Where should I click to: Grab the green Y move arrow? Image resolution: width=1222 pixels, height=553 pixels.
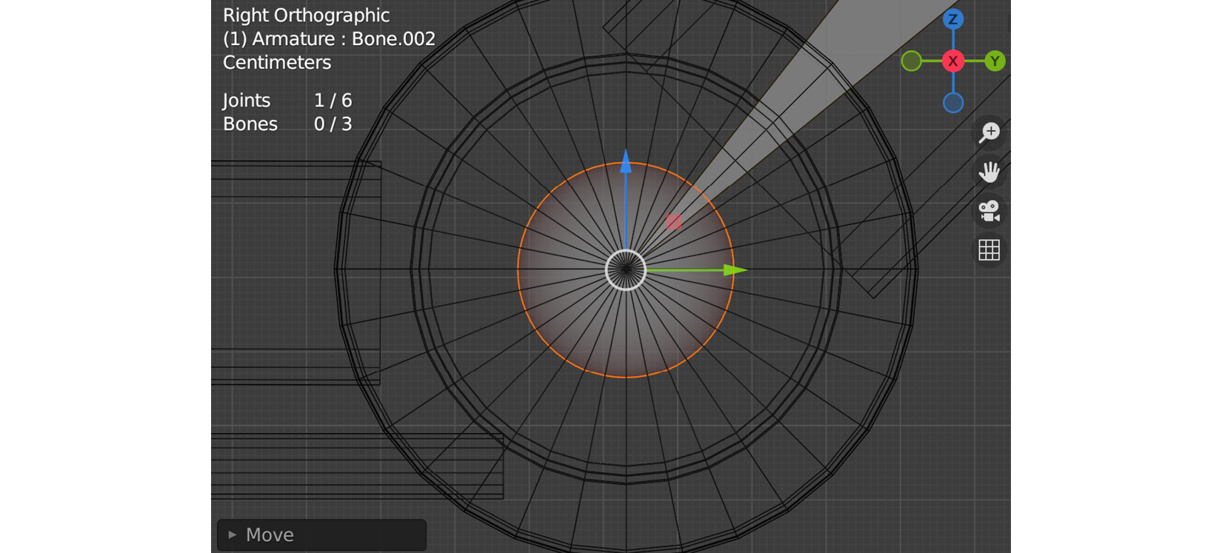tap(735, 270)
